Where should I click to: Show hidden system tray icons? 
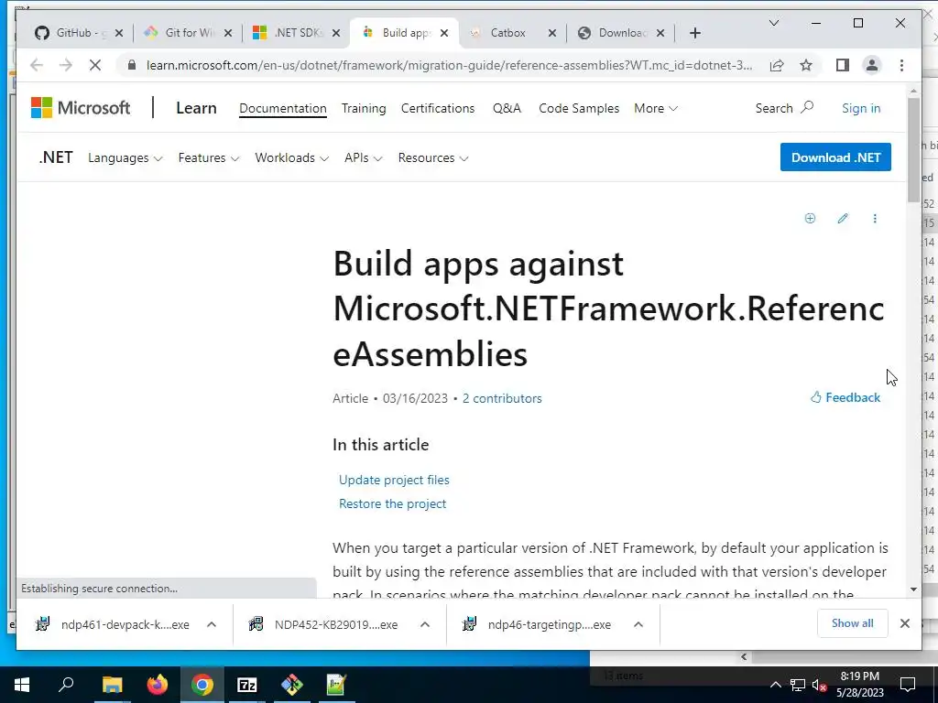(775, 685)
